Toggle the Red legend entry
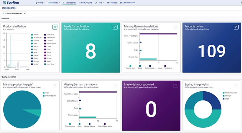This screenshot has width=242, height=133. pos(34,43)
